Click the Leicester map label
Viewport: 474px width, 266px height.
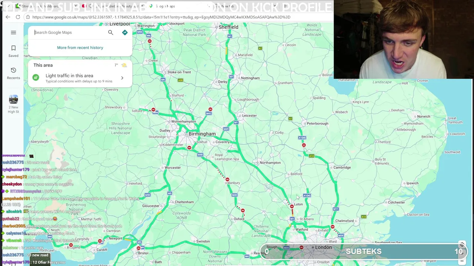(249, 116)
